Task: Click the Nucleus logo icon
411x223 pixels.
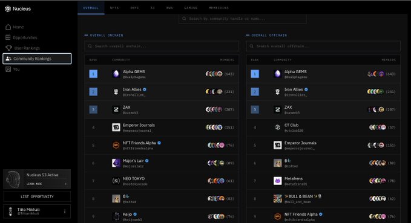Action: pyautogui.click(x=8, y=9)
